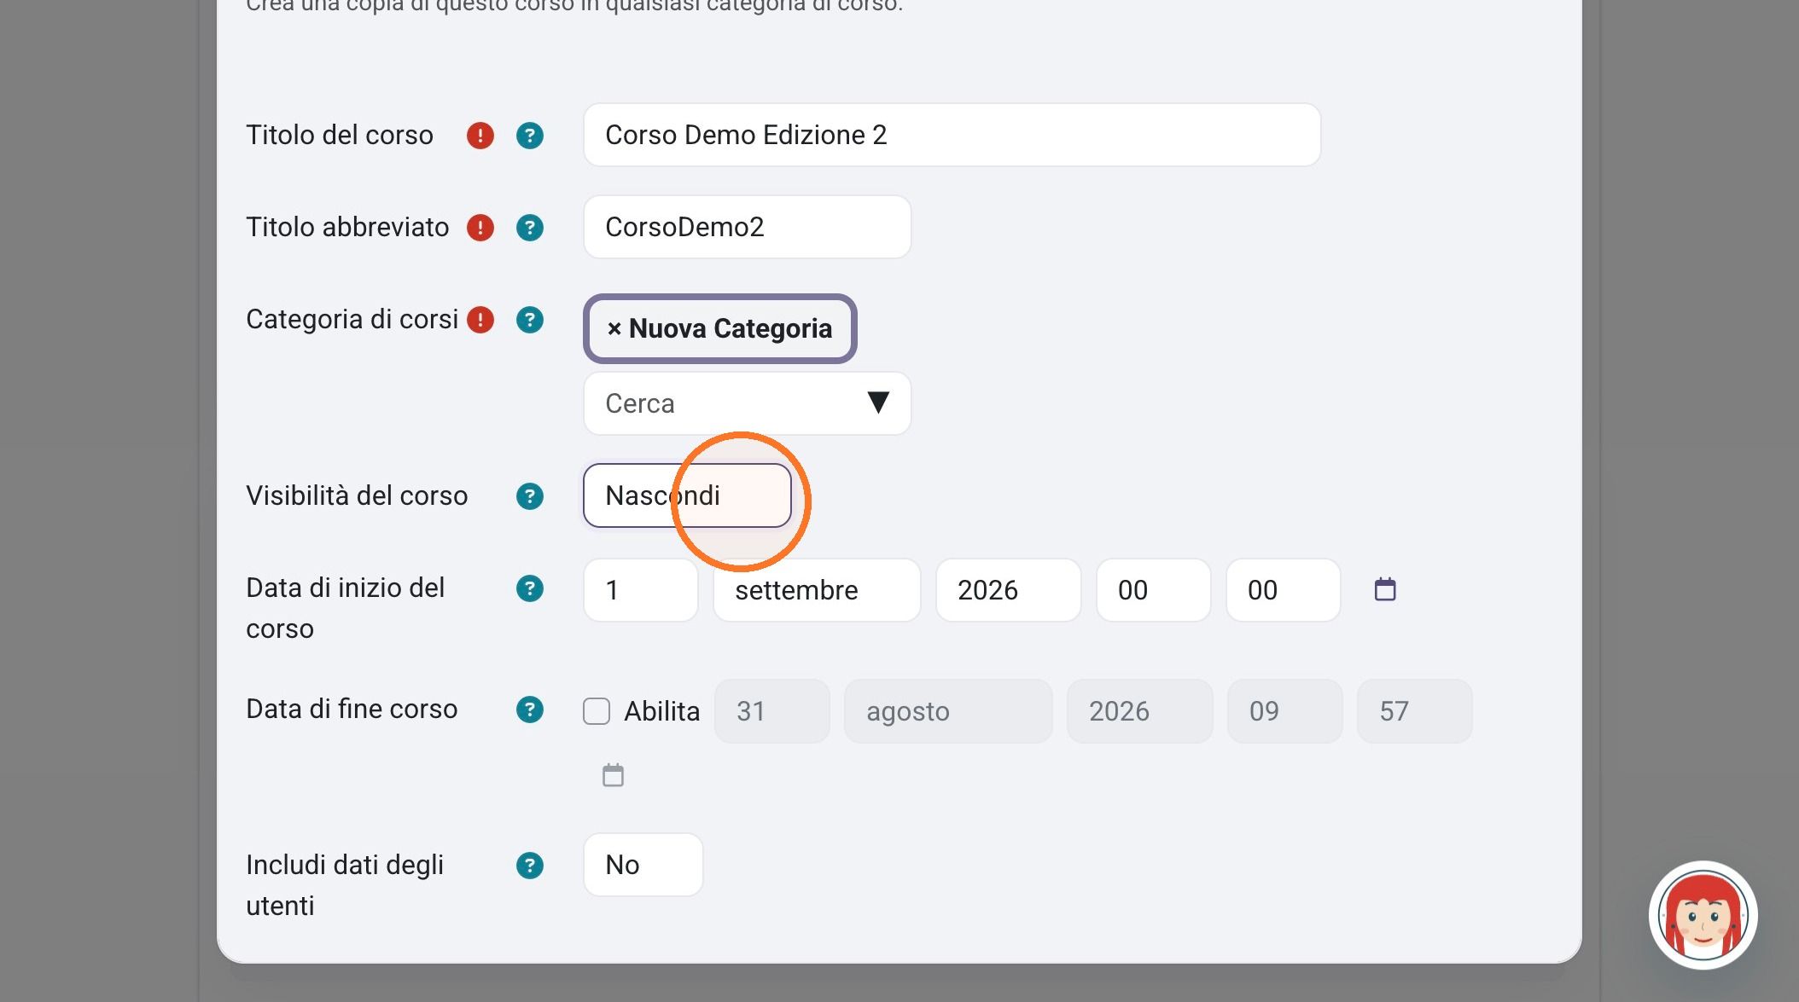Open calendar picker for course end date
The width and height of the screenshot is (1799, 1002).
click(x=613, y=775)
